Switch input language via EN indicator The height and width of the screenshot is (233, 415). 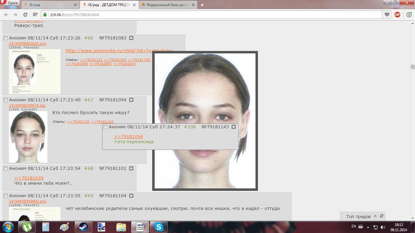354,226
